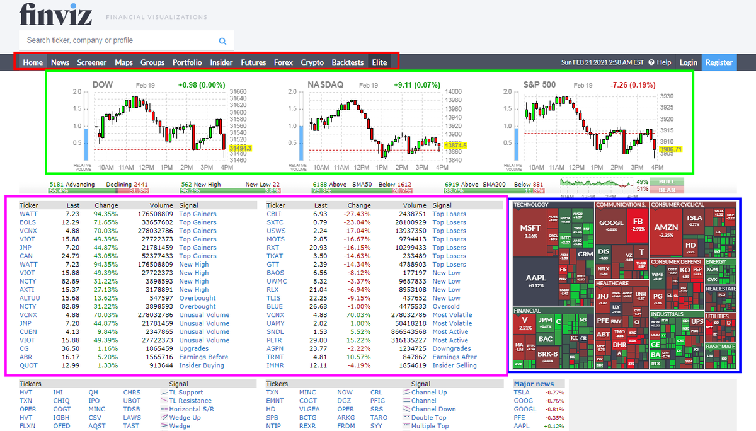Viewport: 756px width, 431px height.
Task: Open the CG ticker link
Action: pyautogui.click(x=24, y=348)
